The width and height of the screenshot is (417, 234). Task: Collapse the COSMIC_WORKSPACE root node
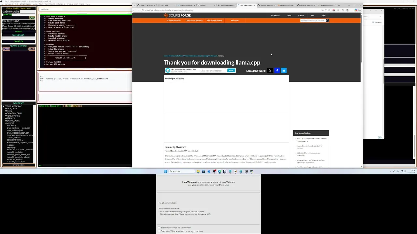(x=4, y=106)
